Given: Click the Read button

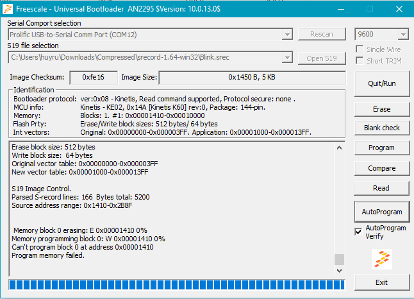Looking at the screenshot, I should [382, 188].
